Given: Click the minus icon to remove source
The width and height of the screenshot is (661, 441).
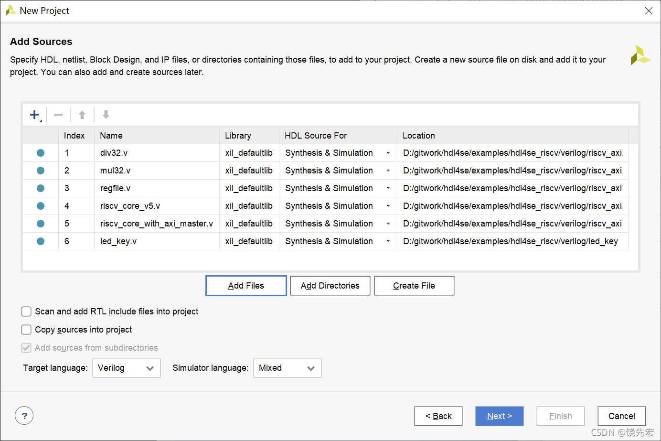Looking at the screenshot, I should 58,115.
